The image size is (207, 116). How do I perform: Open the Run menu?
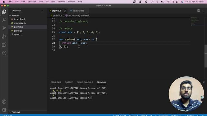coord(53,2)
